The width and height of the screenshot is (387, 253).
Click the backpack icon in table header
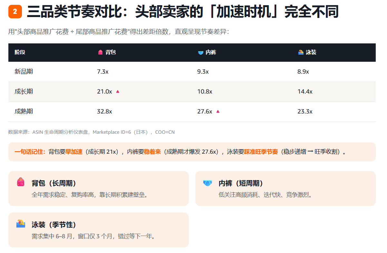click(x=100, y=52)
